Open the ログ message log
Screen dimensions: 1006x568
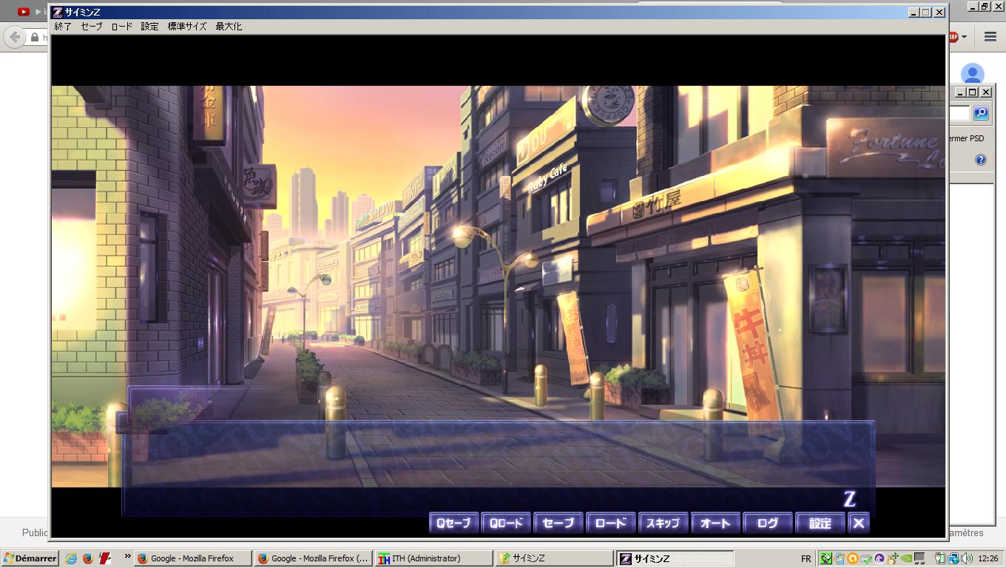point(768,523)
